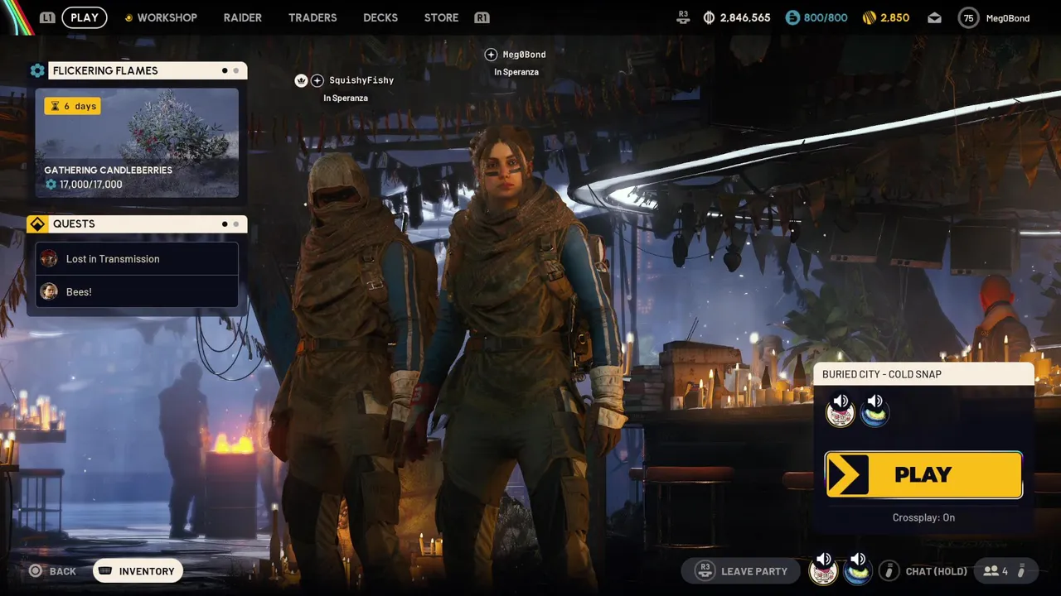The height and width of the screenshot is (596, 1061).
Task: Click the Lost in Transmission quest giver avatar
Action: tap(49, 258)
